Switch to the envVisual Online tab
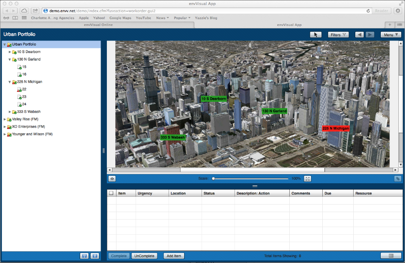This screenshot has width=405, height=263. 98,25
